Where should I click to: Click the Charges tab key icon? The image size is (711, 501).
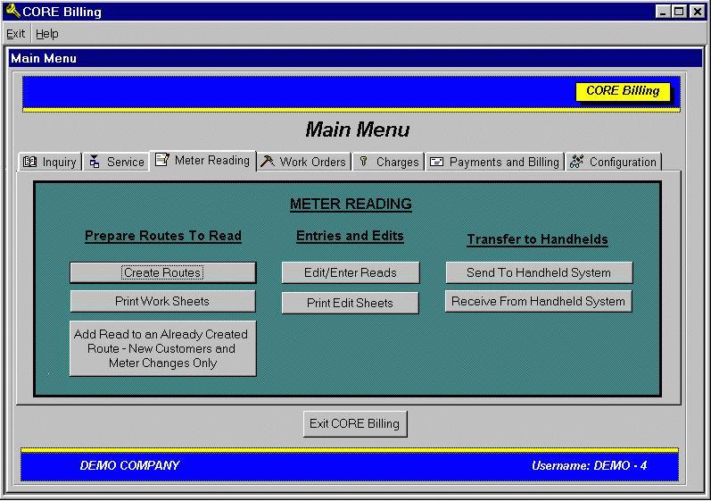[363, 161]
